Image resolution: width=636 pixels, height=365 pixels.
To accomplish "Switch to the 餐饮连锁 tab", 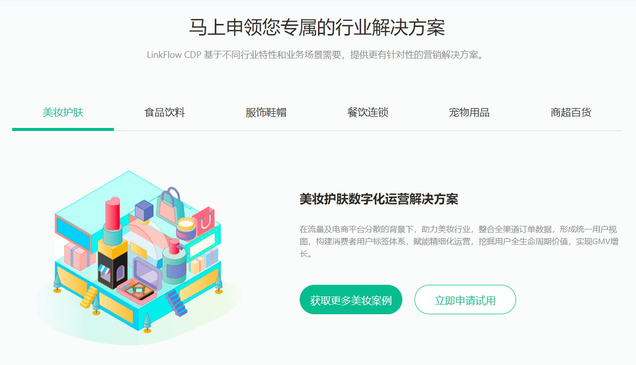I will pos(368,112).
